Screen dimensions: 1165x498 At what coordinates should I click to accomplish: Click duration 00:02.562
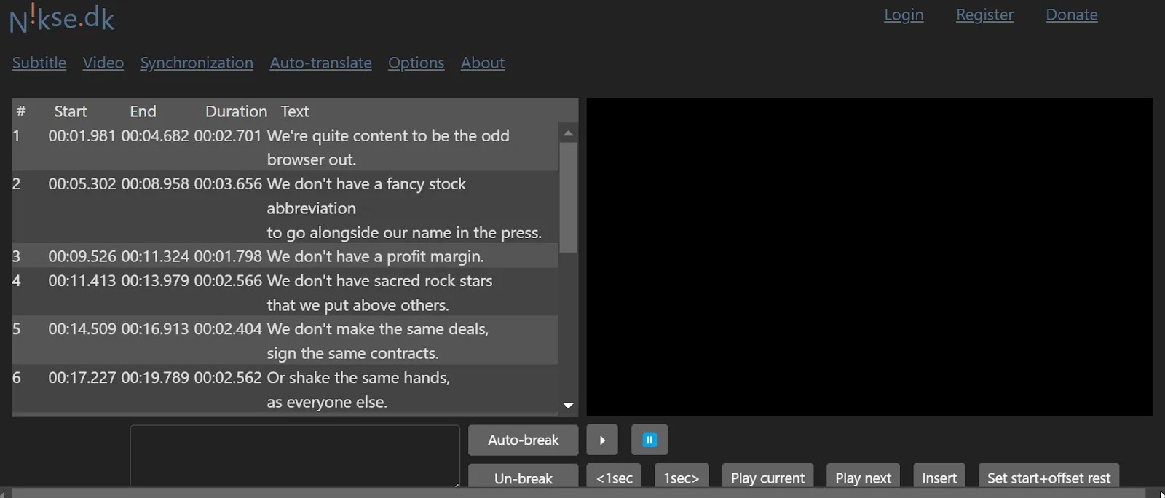(x=228, y=377)
